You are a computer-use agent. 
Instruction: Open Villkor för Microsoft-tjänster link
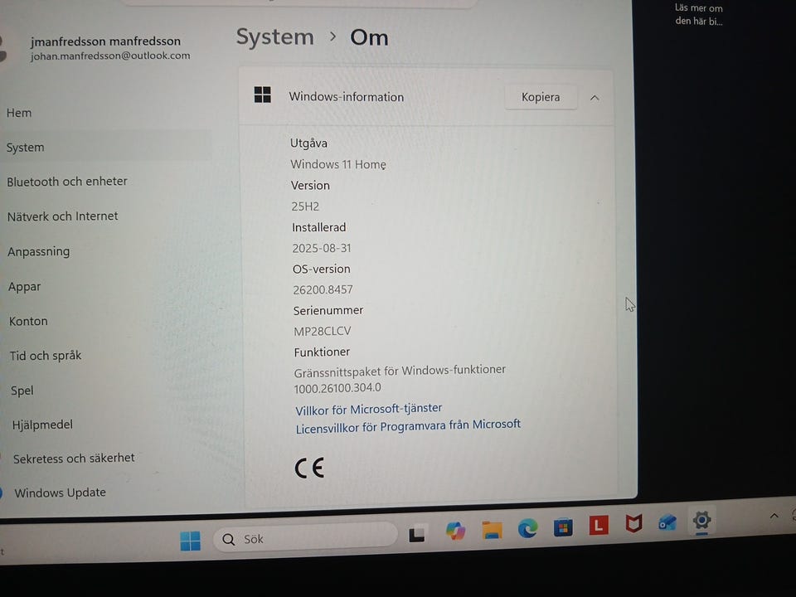(368, 409)
